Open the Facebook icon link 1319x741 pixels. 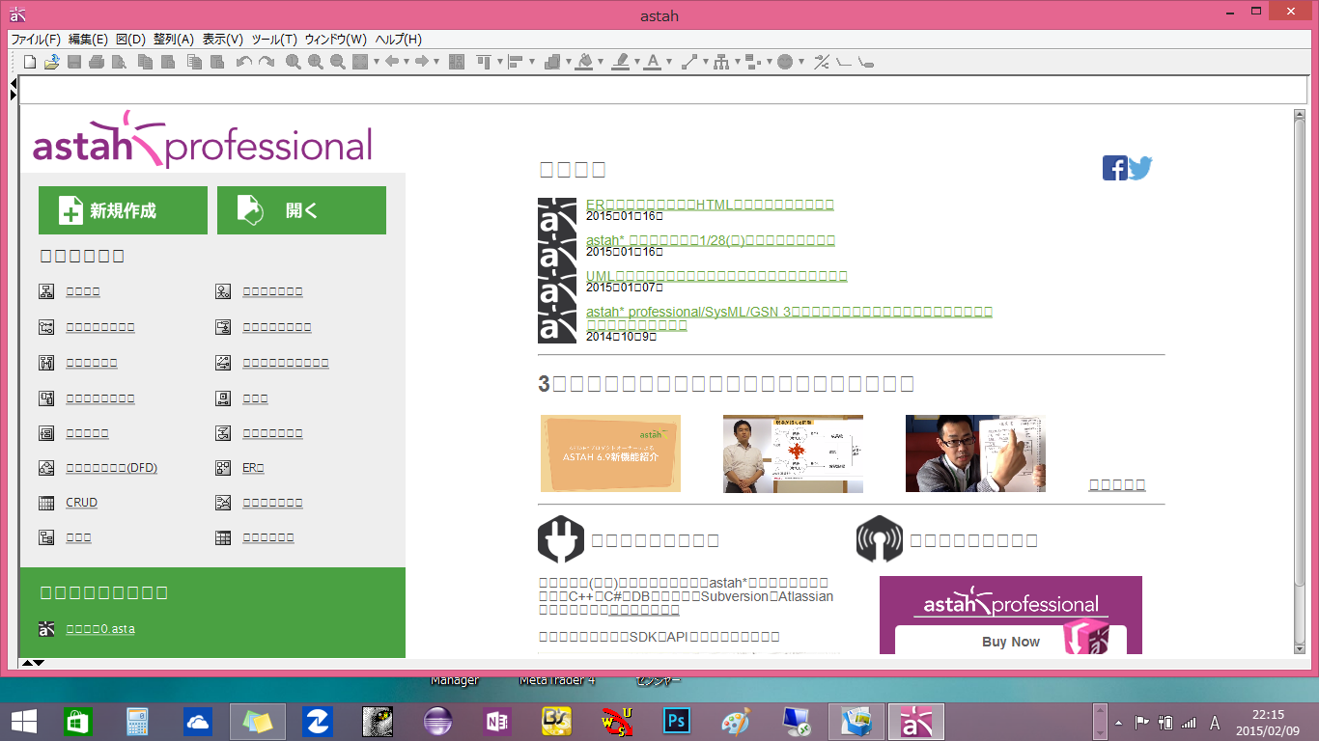[1114, 168]
